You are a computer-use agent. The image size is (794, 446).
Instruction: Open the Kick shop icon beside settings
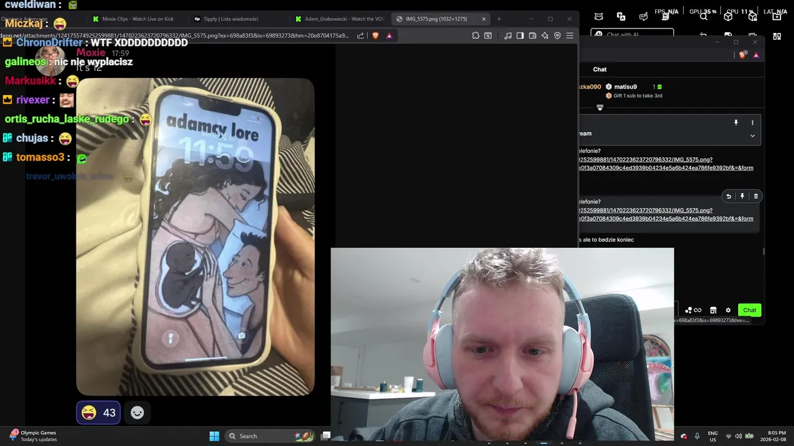pos(713,310)
